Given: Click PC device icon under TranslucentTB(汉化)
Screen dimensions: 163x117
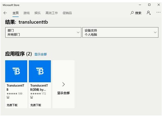Looking at the screenshot, I should point(31,97).
